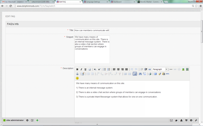The image size is (203, 126).
Task: Insert an ordered numbered list
Action: pos(109,69)
